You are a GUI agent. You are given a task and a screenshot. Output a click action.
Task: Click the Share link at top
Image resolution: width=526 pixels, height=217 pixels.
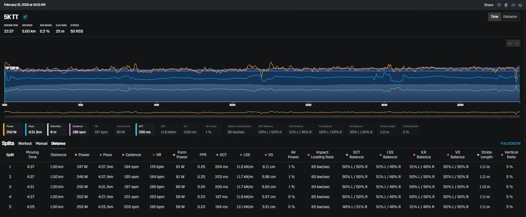[489, 5]
